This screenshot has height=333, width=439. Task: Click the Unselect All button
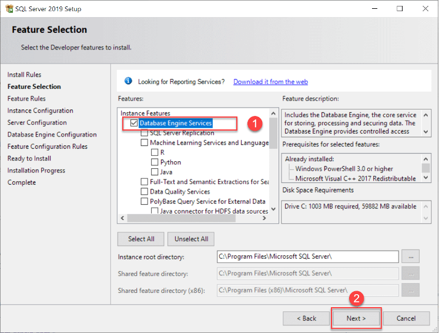pos(191,239)
